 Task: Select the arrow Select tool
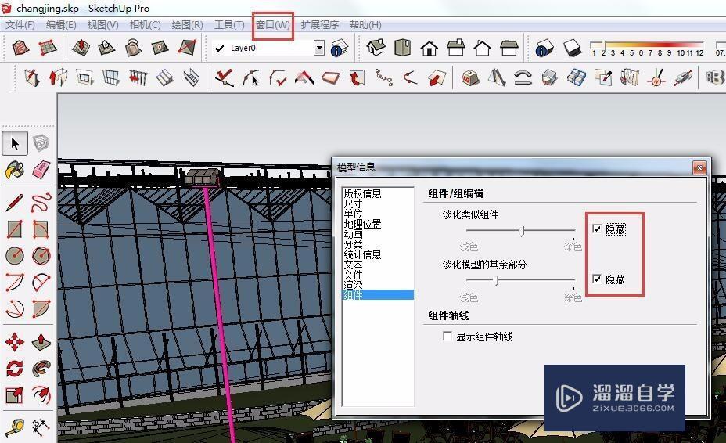15,143
